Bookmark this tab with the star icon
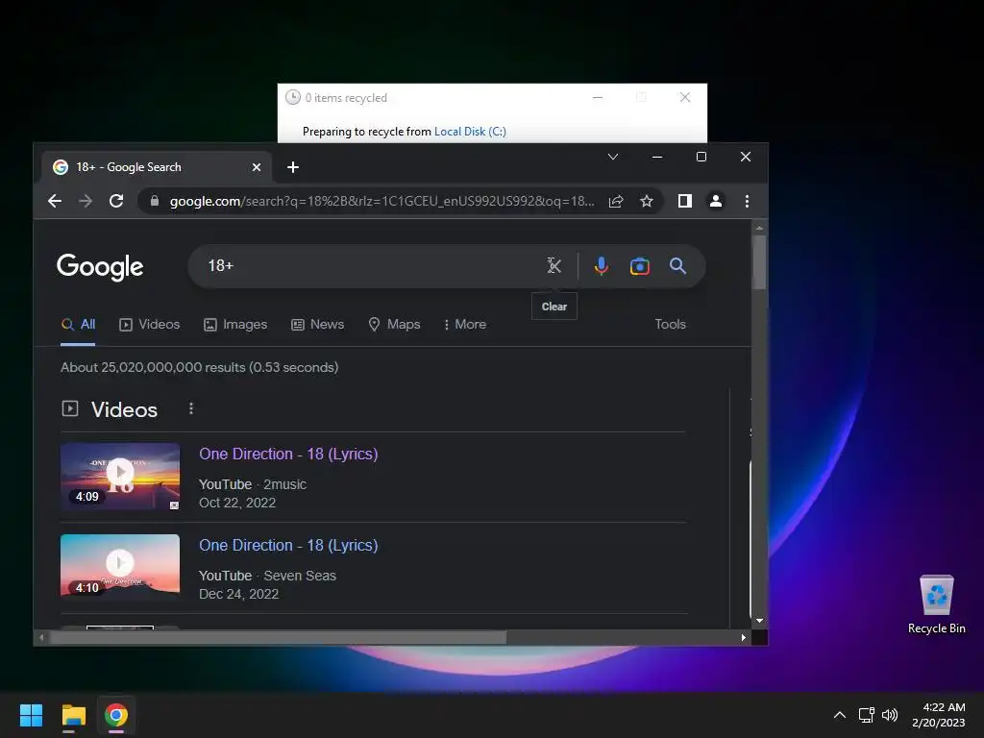Image resolution: width=984 pixels, height=738 pixels. [x=647, y=201]
